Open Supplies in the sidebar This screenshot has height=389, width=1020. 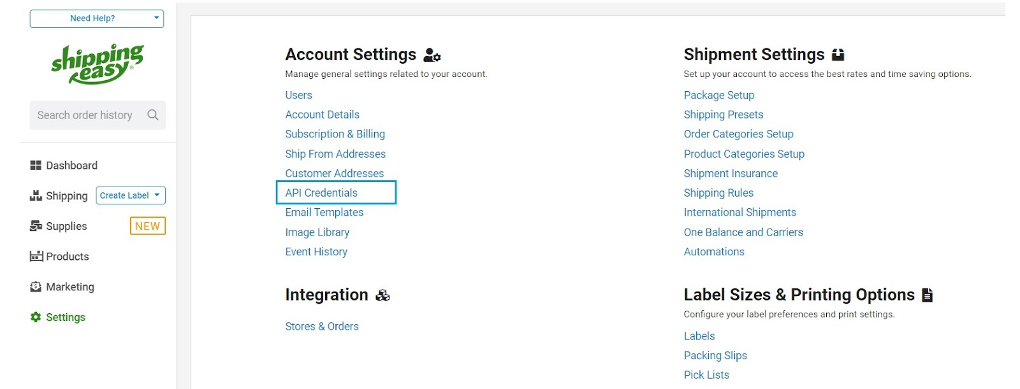point(66,226)
